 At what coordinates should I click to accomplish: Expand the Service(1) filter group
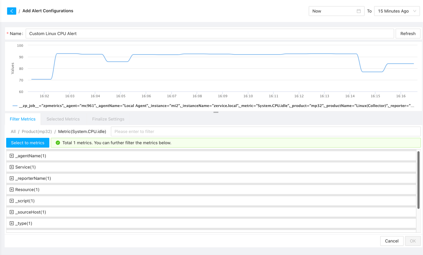[x=12, y=167]
